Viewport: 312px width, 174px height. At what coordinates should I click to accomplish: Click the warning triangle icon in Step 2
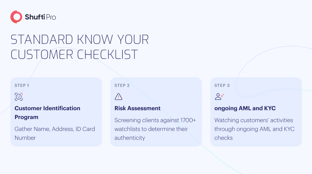coord(118,97)
